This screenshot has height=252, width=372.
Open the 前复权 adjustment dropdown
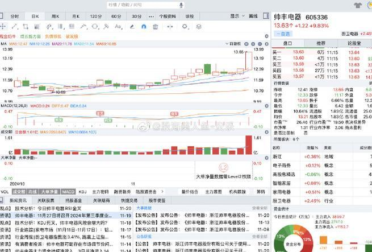click(233, 44)
